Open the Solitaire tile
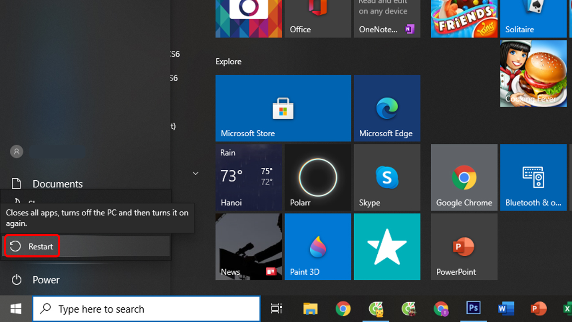Image resolution: width=572 pixels, height=322 pixels. pyautogui.click(x=533, y=18)
